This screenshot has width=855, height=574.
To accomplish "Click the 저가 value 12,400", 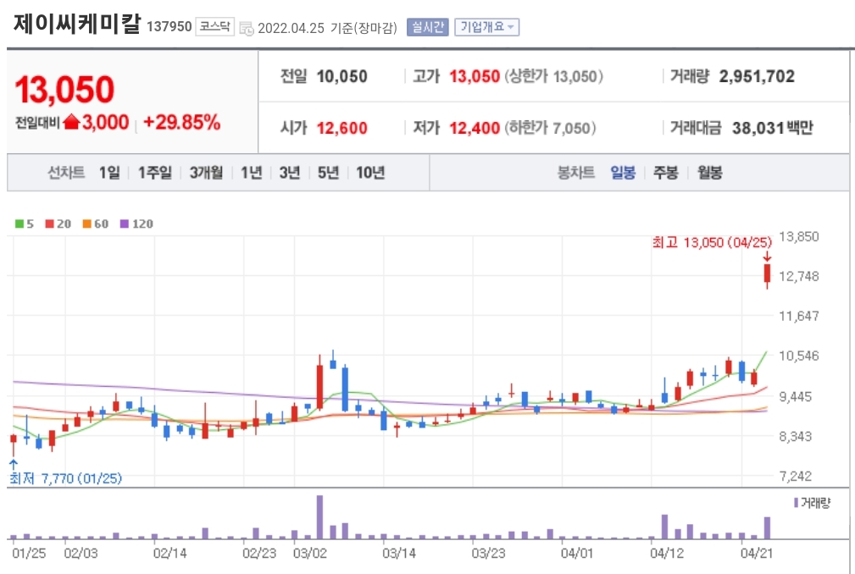I will tap(475, 128).
